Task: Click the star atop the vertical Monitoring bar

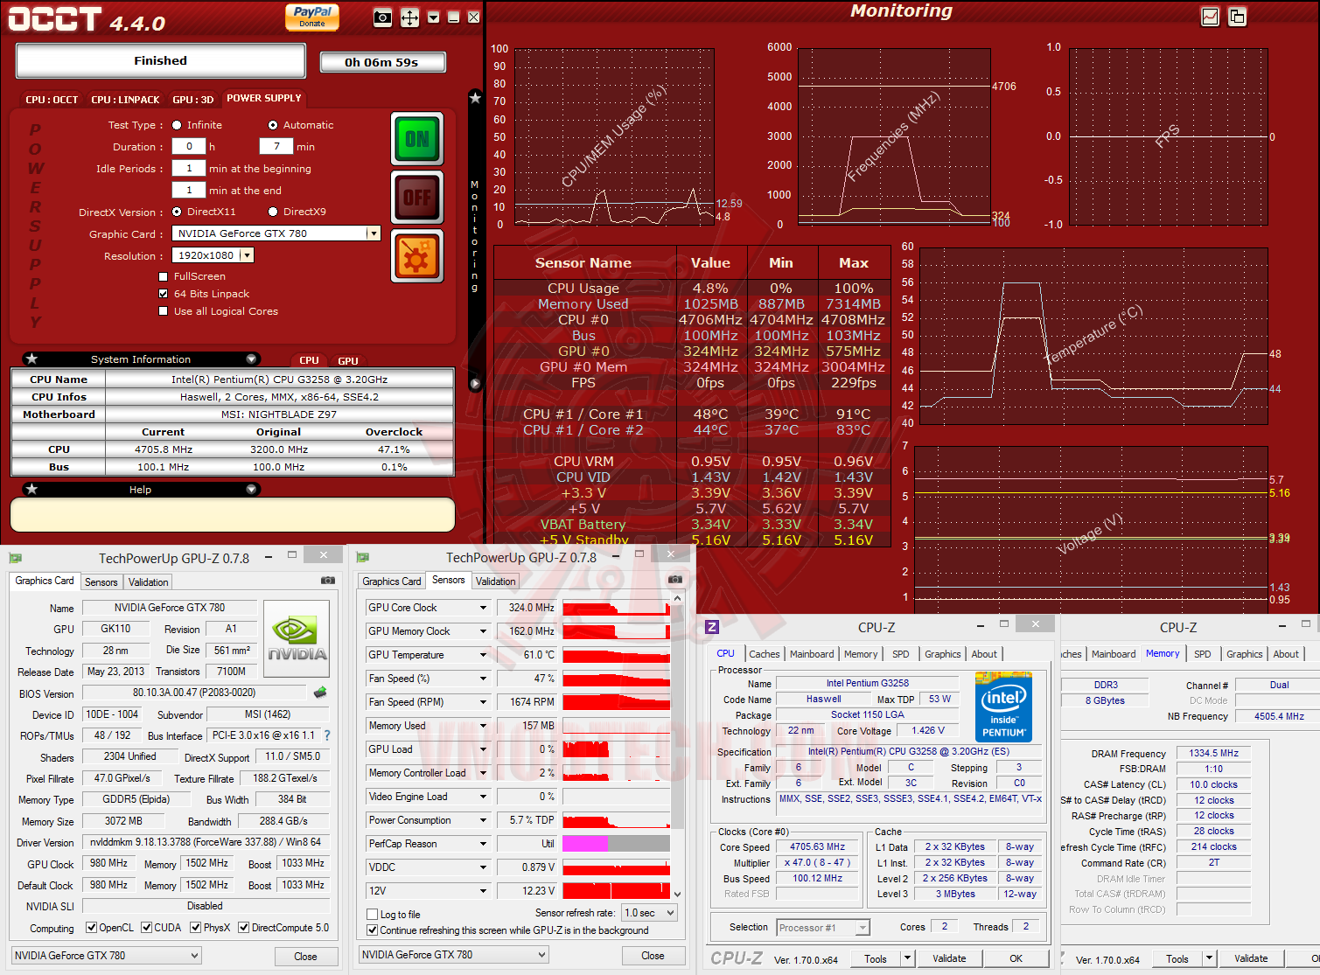Action: tap(475, 98)
